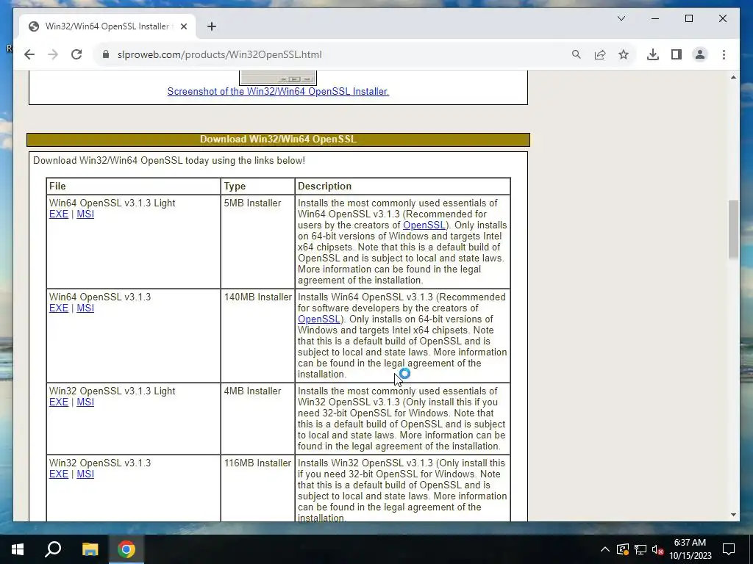Close the Win32/Win64 OpenSSL Installer tab
Image resolution: width=753 pixels, height=564 pixels.
(183, 26)
